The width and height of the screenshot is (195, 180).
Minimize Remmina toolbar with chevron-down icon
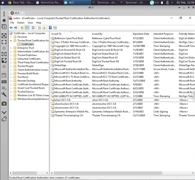tap(4, 113)
